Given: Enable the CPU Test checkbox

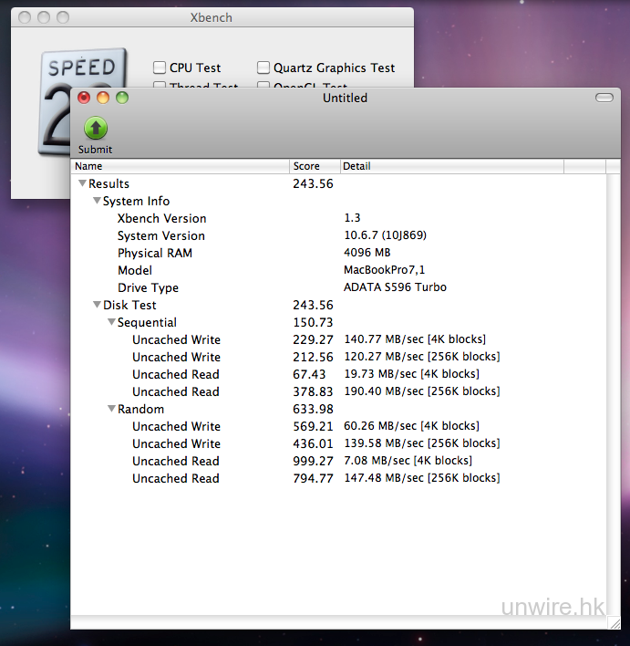Looking at the screenshot, I should click(x=160, y=68).
